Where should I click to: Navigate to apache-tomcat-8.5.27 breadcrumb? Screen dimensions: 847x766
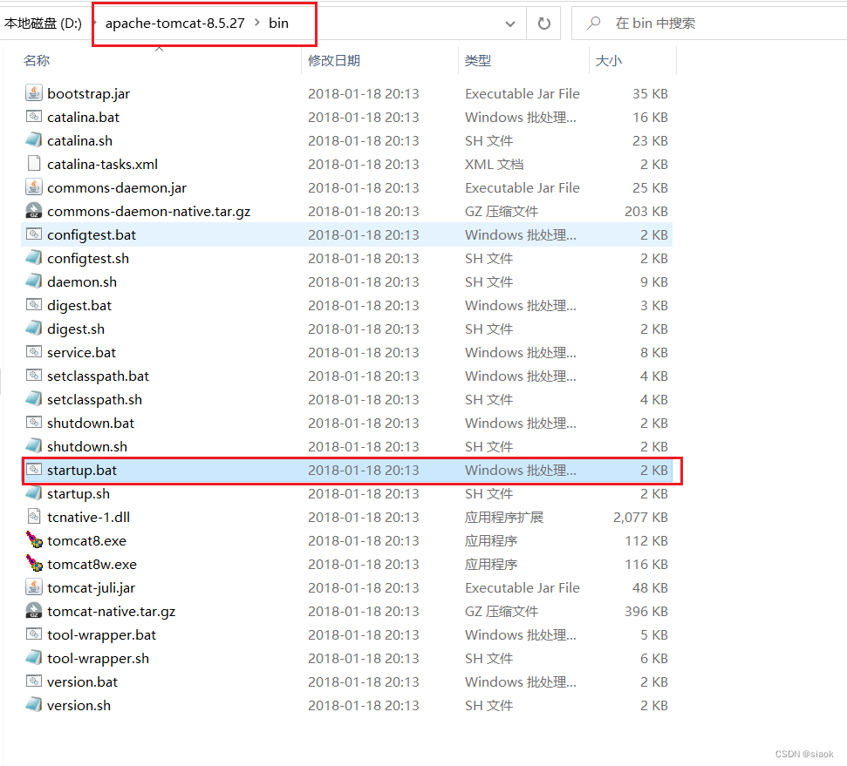tap(175, 24)
